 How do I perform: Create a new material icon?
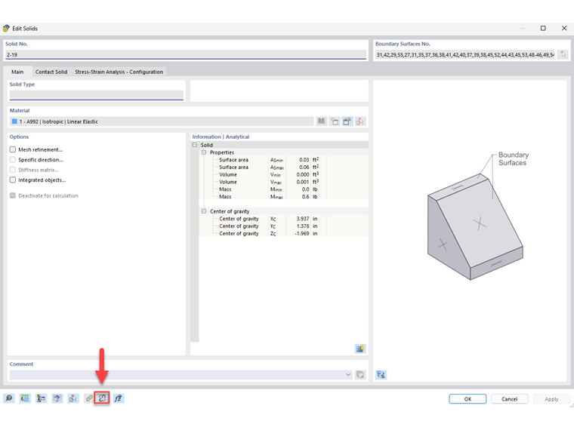[x=335, y=121]
